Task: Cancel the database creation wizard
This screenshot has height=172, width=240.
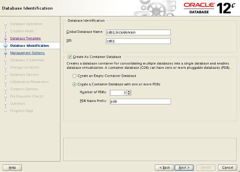Action: [x=228, y=168]
